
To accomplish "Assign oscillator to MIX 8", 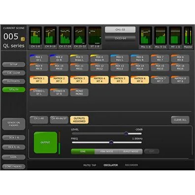I will [x=180, y=59].
